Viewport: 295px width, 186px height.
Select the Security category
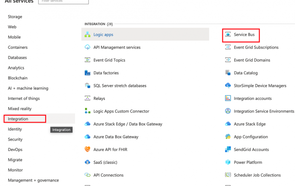pos(15,139)
